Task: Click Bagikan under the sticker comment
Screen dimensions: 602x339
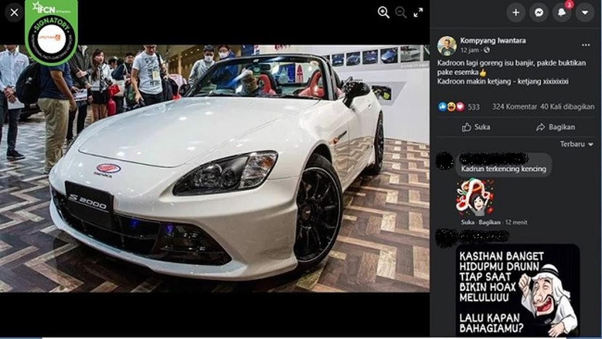Action: tap(489, 222)
